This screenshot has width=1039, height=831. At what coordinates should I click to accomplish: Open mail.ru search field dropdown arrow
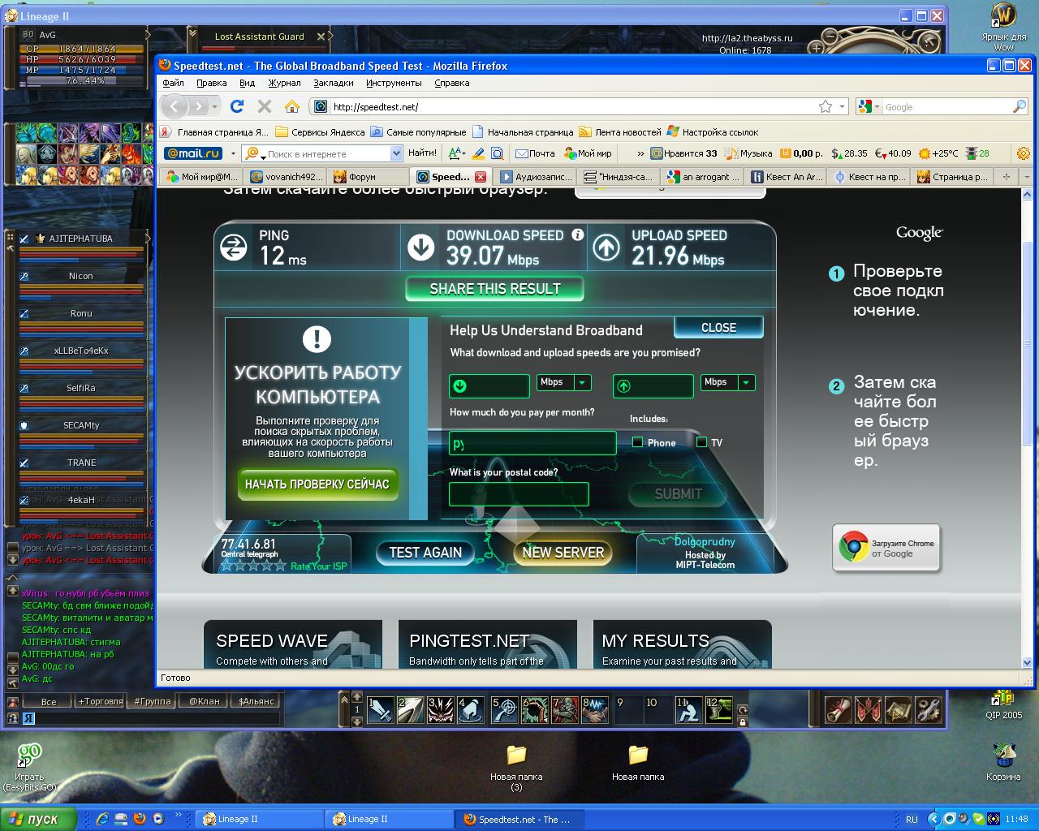pos(396,153)
